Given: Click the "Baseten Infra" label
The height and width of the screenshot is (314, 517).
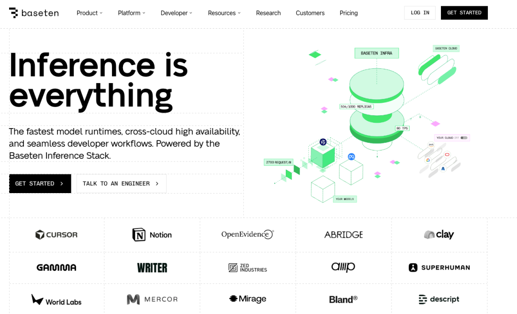Looking at the screenshot, I should click(377, 53).
